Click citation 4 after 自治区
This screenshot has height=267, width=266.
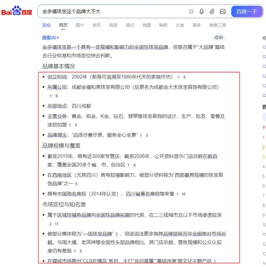point(134,165)
